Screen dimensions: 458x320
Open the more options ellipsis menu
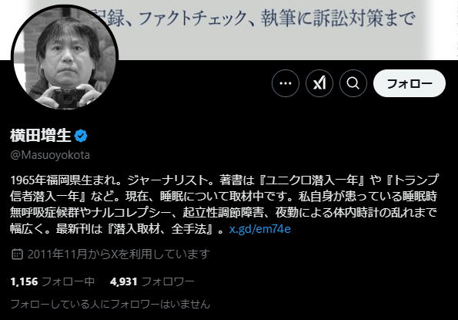coord(286,83)
